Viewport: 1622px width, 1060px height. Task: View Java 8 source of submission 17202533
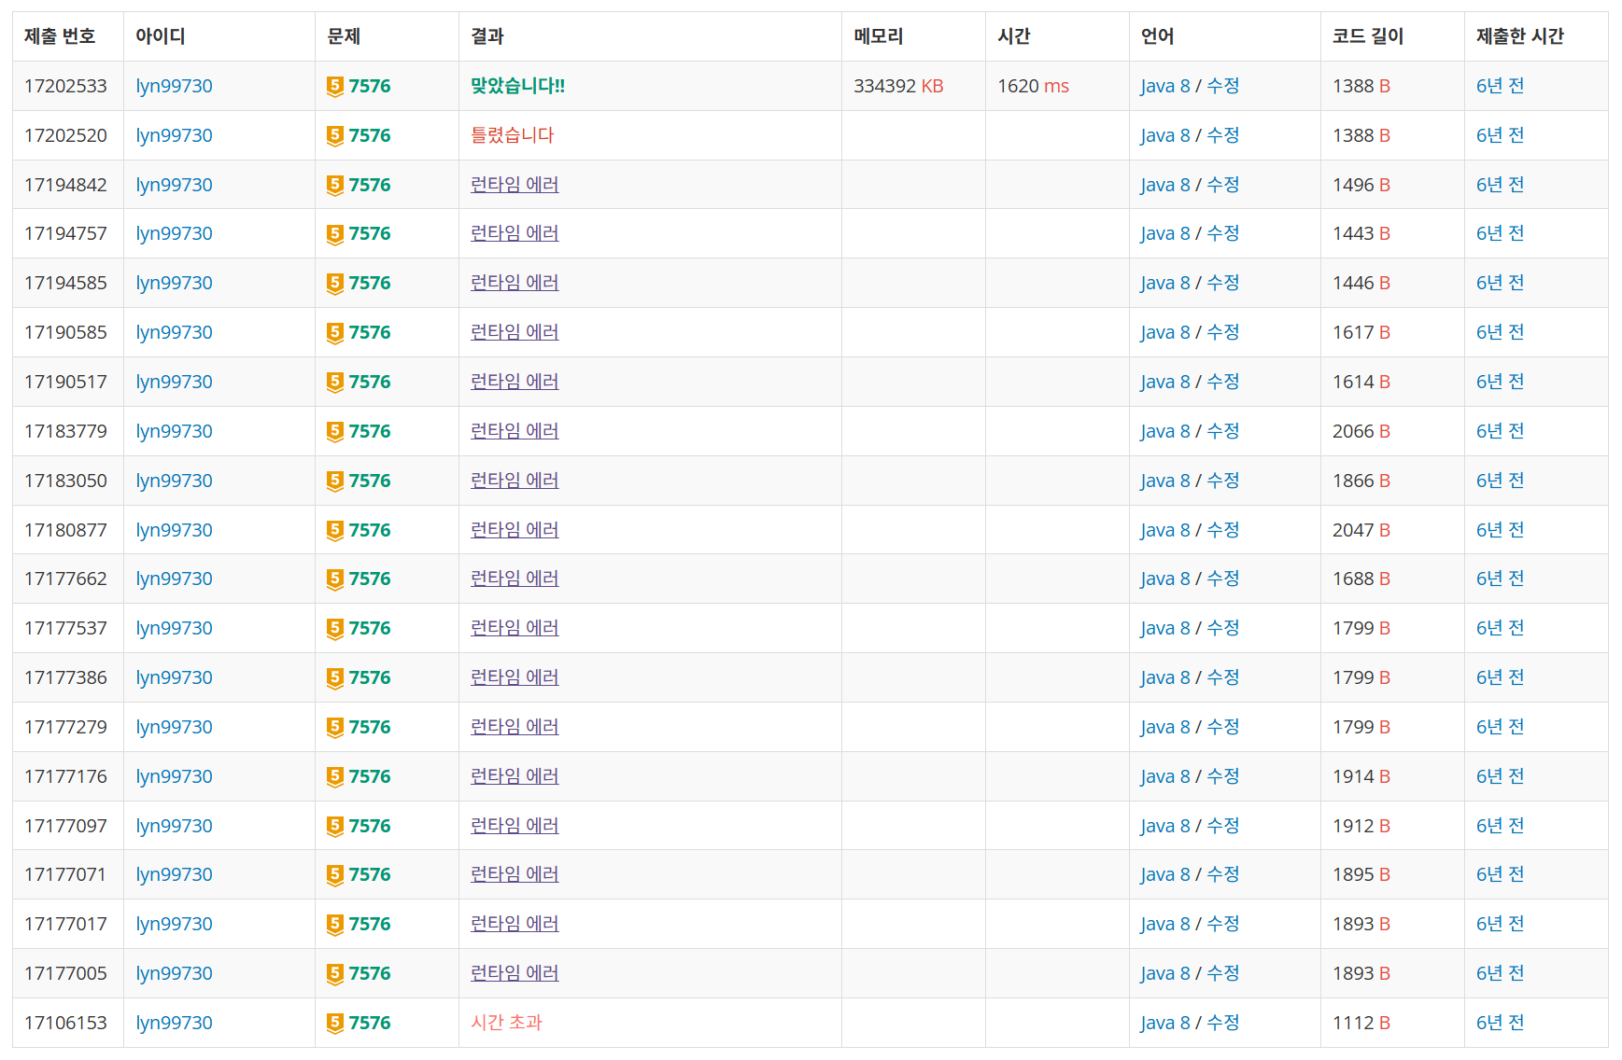tap(1165, 86)
